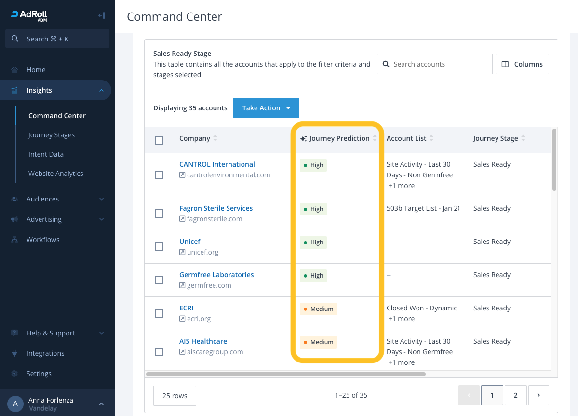This screenshot has height=416, width=578.
Task: Open Settings gear icon in sidebar
Action: [14, 374]
